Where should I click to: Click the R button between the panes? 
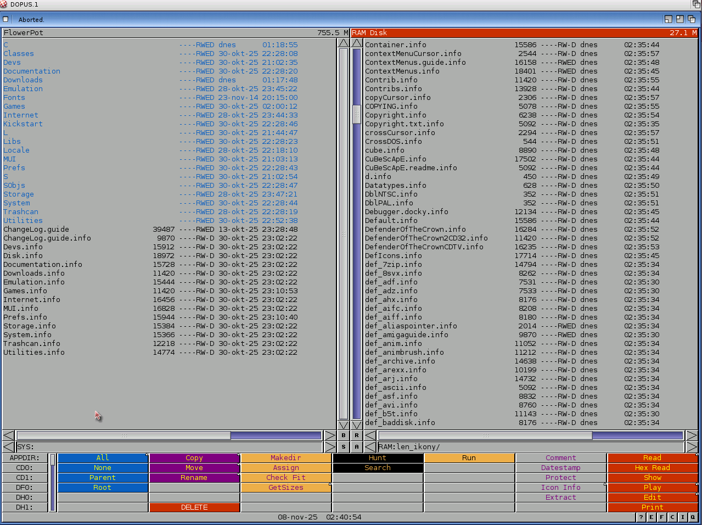click(x=357, y=435)
